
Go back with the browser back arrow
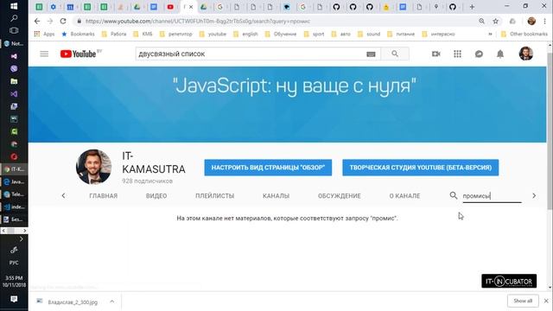(x=37, y=21)
